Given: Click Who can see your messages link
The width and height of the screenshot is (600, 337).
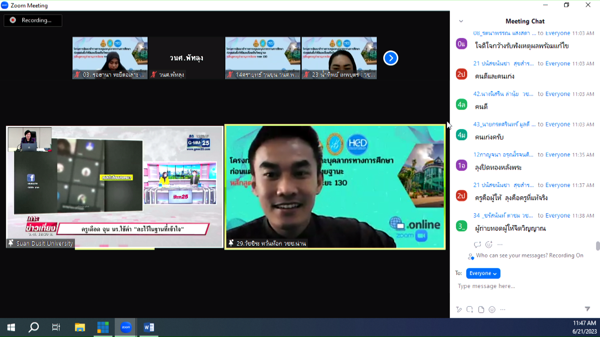Looking at the screenshot, I should coord(512,256).
